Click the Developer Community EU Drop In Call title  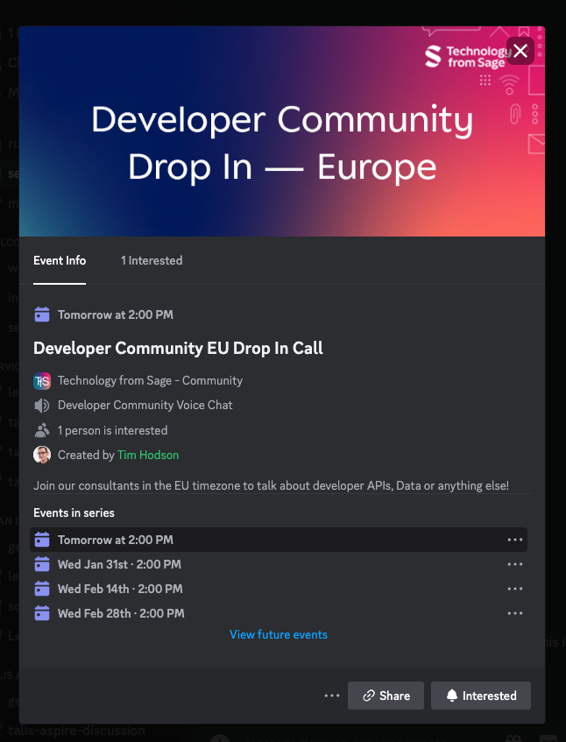point(178,349)
